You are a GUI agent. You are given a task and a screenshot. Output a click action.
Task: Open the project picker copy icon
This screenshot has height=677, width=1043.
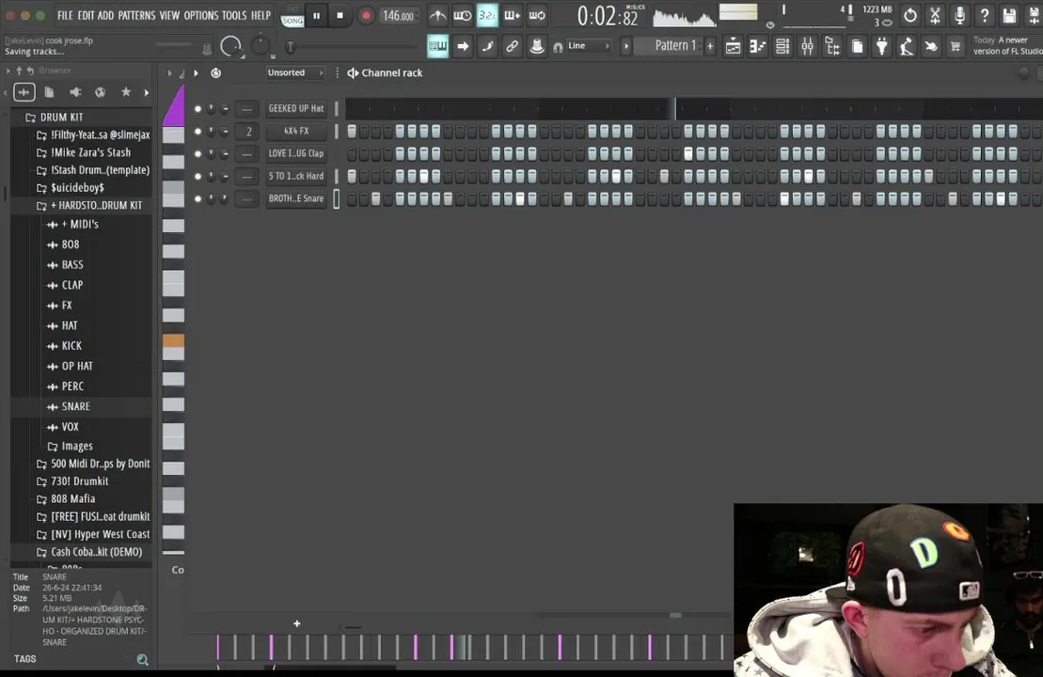(858, 46)
